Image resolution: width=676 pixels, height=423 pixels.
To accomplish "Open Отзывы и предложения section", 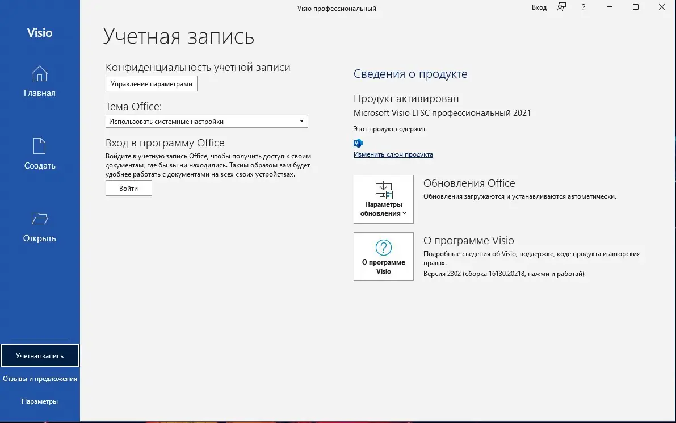I will pyautogui.click(x=39, y=378).
